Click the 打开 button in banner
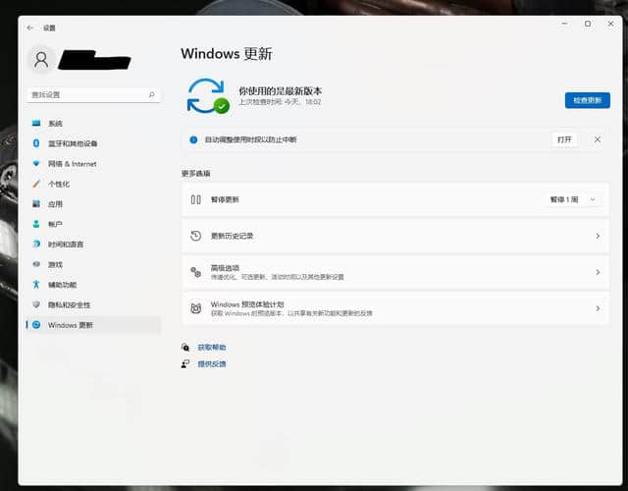 pyautogui.click(x=564, y=139)
